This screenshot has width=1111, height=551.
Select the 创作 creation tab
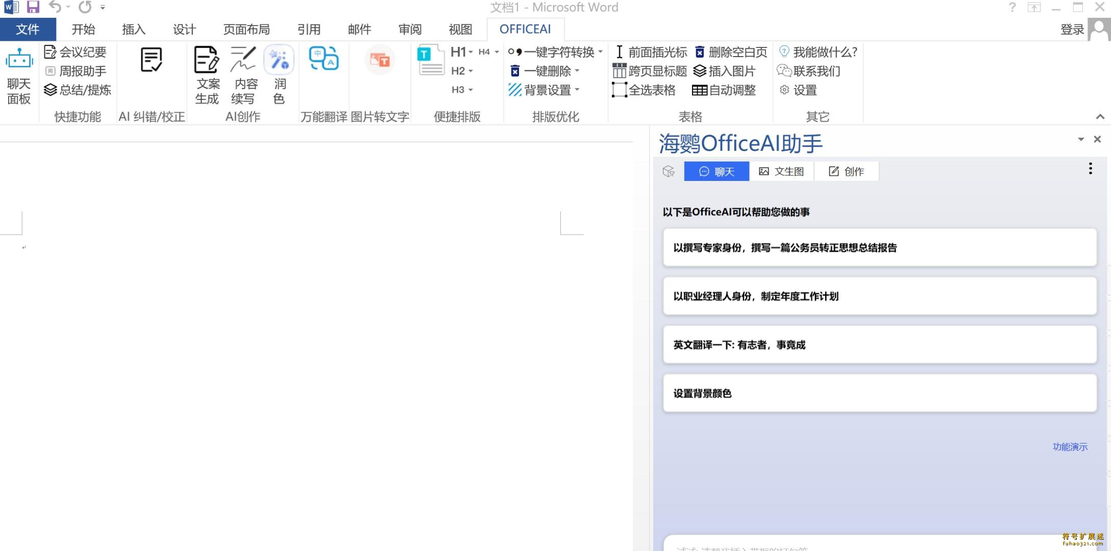pyautogui.click(x=846, y=171)
